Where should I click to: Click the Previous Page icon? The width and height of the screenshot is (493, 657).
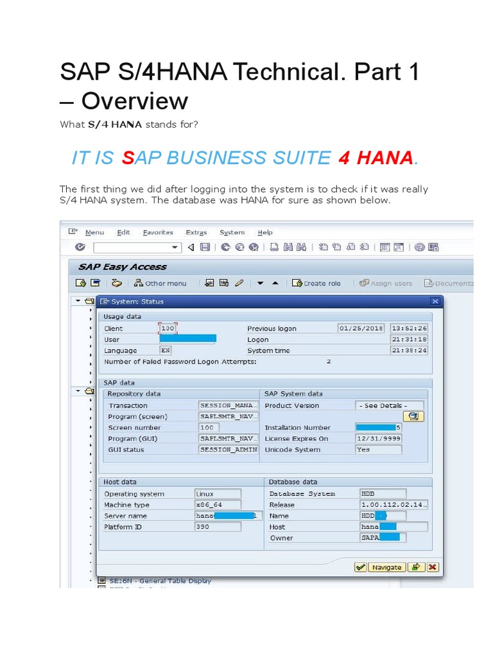[x=336, y=247]
